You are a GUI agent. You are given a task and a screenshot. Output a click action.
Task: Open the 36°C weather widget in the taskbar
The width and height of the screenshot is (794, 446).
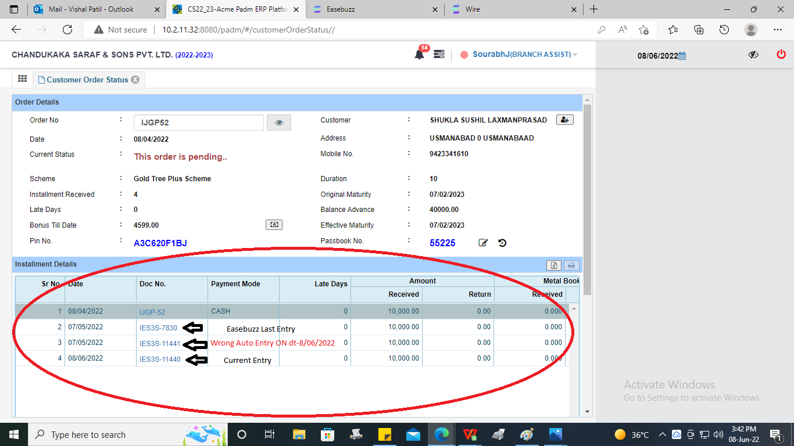(632, 434)
